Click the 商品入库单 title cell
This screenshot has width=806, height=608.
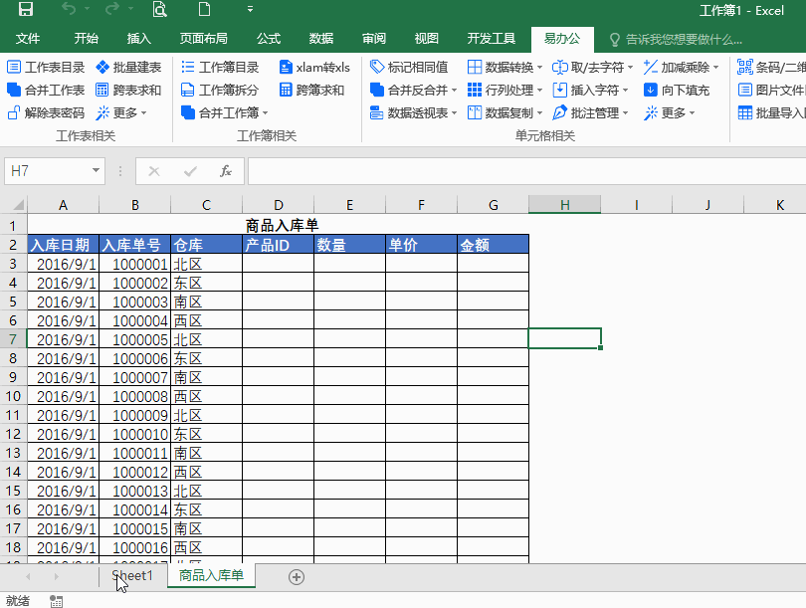(x=278, y=225)
